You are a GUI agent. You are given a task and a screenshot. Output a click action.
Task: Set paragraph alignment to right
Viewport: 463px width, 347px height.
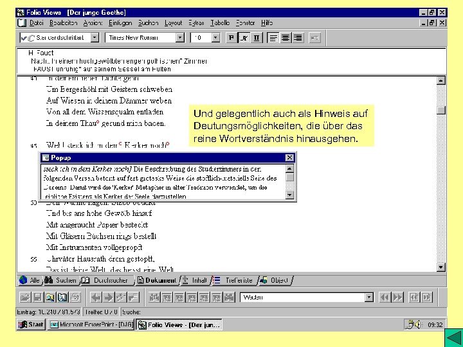(x=298, y=37)
